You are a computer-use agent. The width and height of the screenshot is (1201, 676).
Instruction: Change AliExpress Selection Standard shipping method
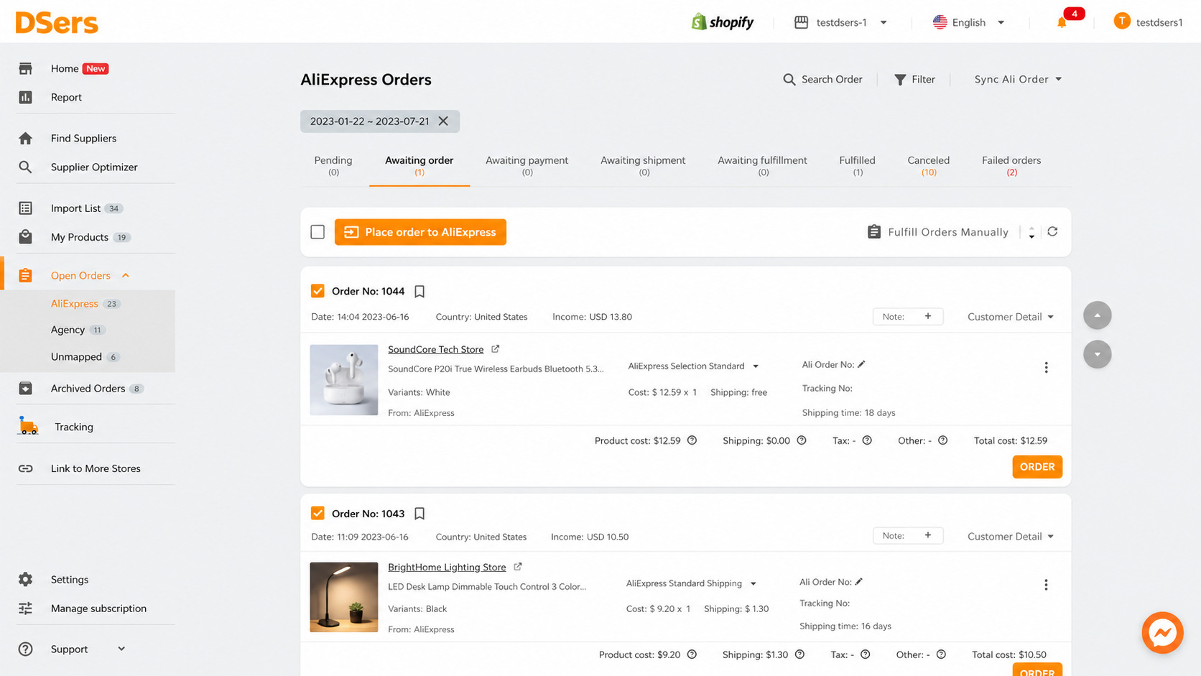(693, 366)
